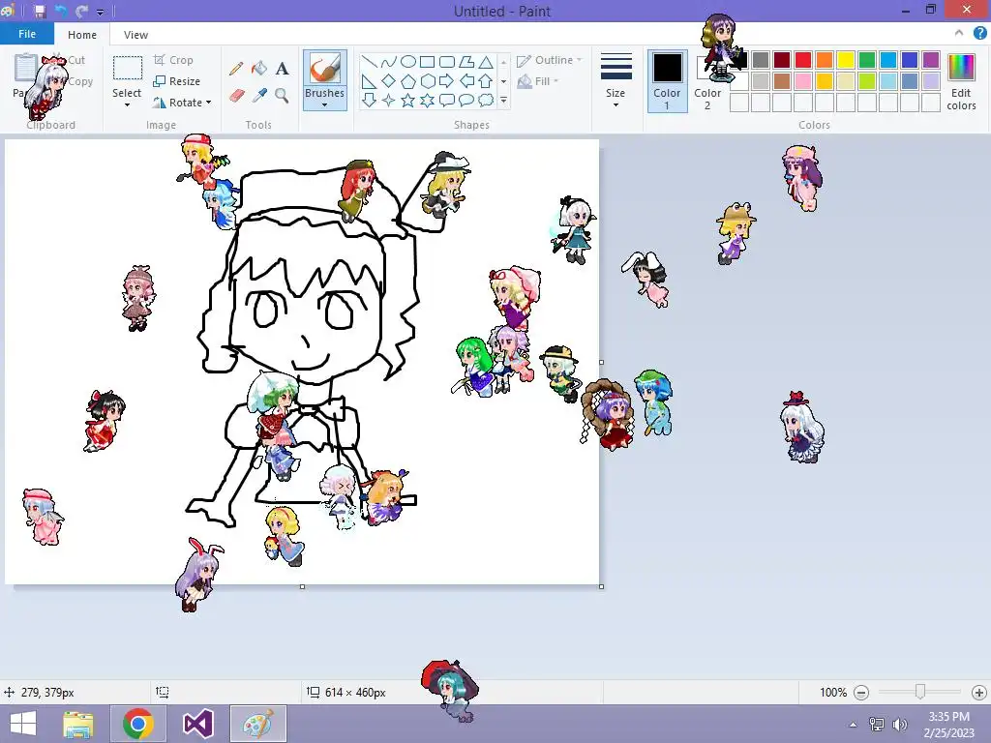Expand the Brushes dropdown arrow
991x743 pixels.
click(x=325, y=104)
